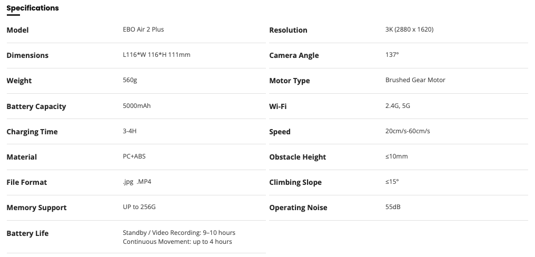
Task: Click the Resolution label
Action: (288, 30)
